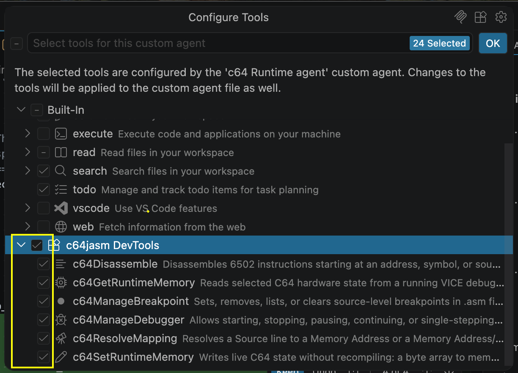
Task: Collapse the c64jasm DevTools chevron
Action: (x=21, y=245)
